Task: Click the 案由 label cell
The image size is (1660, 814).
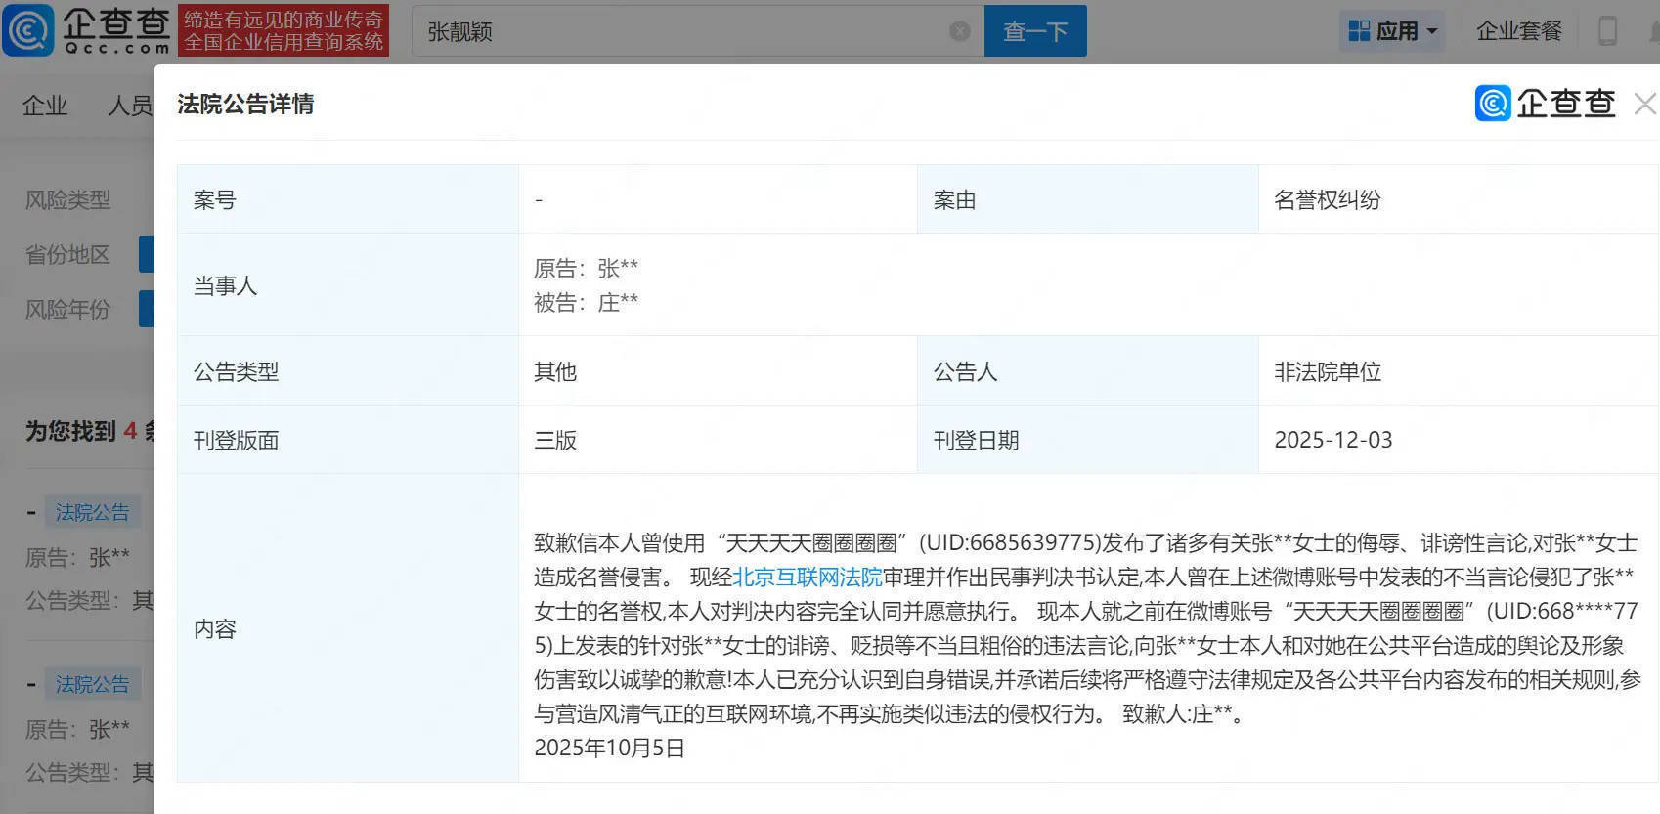Action: click(1087, 199)
